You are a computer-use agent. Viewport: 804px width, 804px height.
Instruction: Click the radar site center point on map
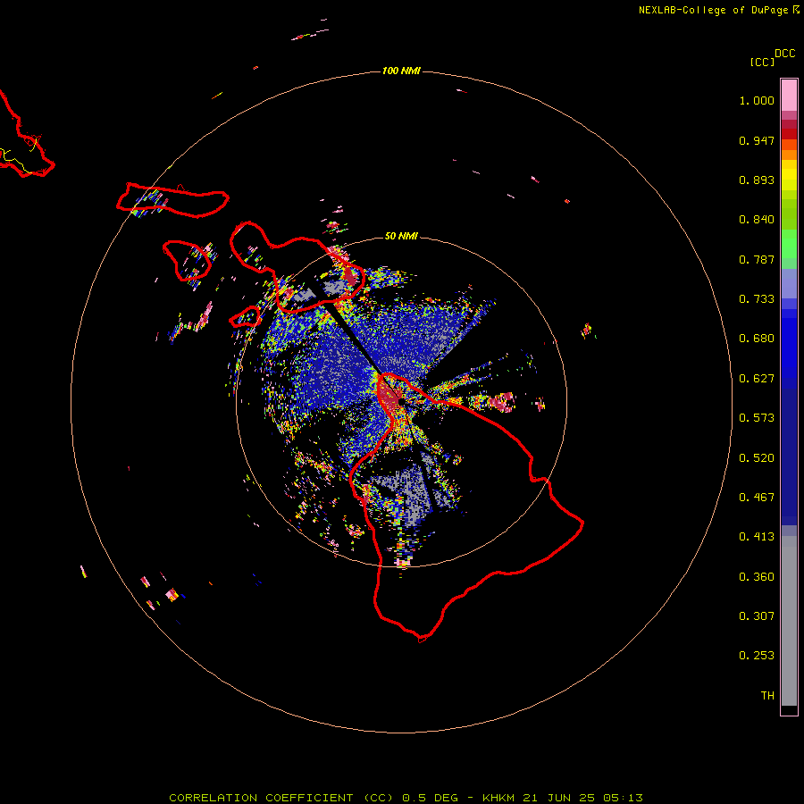400,401
